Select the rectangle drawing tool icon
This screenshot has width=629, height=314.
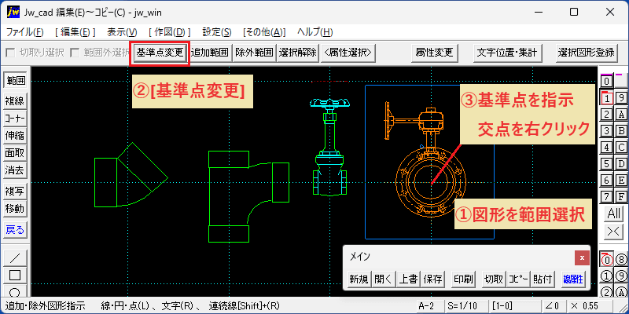coord(15,276)
